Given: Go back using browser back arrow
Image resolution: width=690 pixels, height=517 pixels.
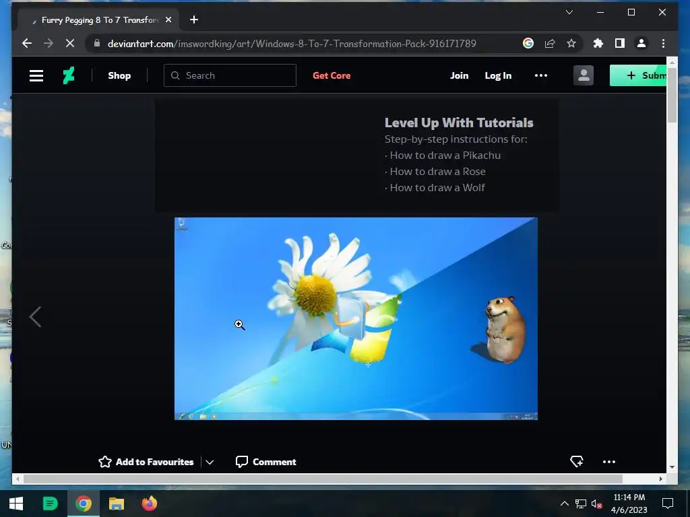Looking at the screenshot, I should tap(27, 44).
